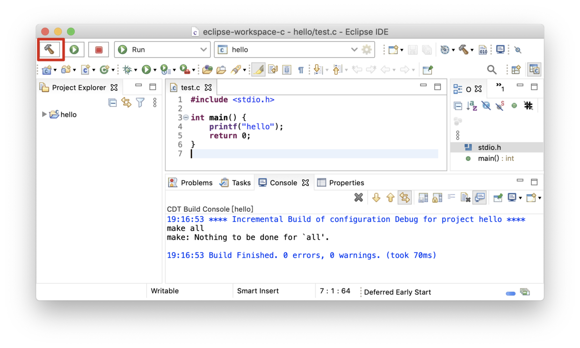
Task: Open the Project Explorer view menu dots
Action: 155,102
